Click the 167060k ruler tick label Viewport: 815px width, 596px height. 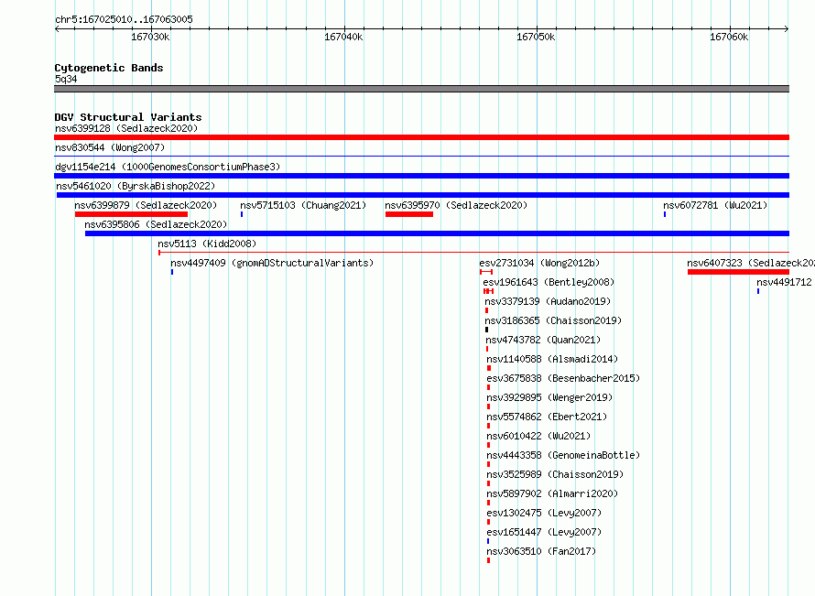pos(729,37)
